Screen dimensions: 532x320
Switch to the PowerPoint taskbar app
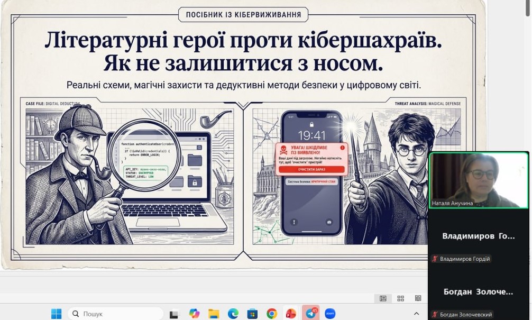click(291, 314)
